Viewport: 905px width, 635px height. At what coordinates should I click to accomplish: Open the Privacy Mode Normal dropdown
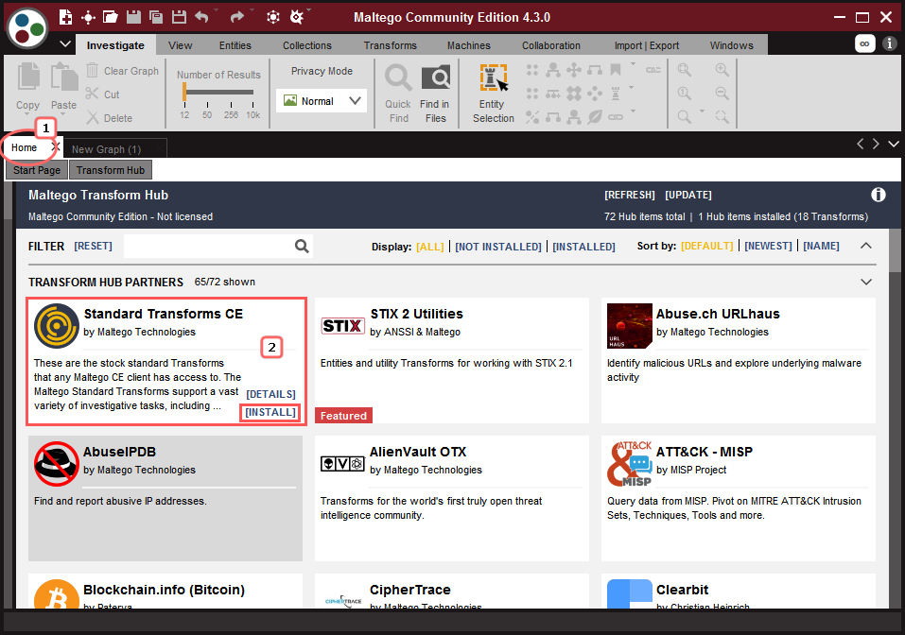[322, 101]
